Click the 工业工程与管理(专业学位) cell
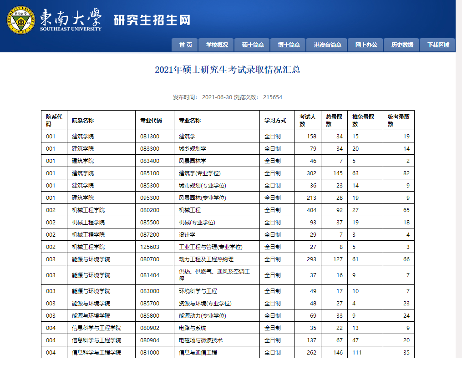This screenshot has width=462, height=365. coord(217,247)
